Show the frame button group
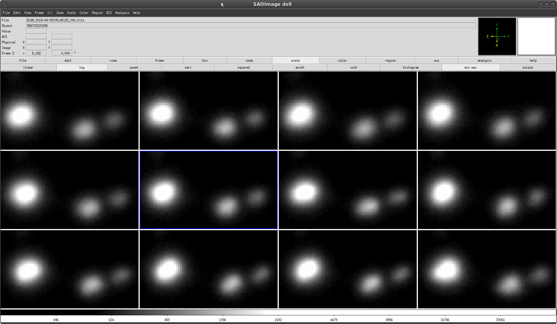 coord(159,61)
